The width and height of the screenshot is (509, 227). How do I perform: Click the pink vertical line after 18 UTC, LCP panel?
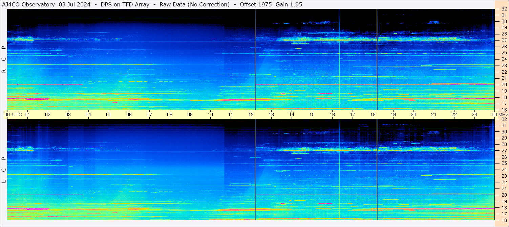[x=377, y=170]
